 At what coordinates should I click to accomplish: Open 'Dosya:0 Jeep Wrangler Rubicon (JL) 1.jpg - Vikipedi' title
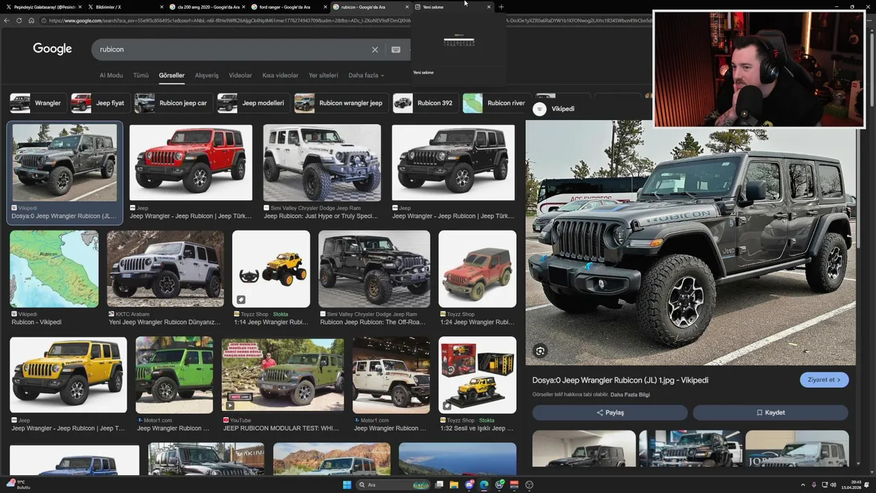click(620, 380)
